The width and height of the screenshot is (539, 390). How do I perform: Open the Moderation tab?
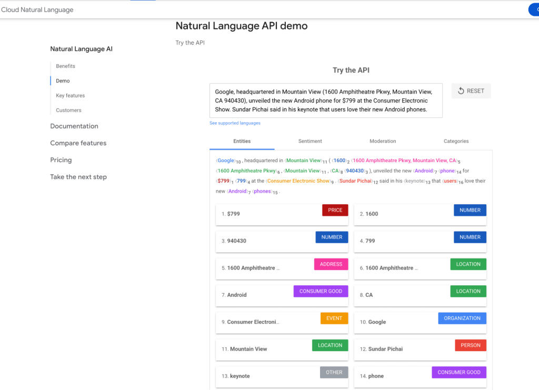coord(383,141)
